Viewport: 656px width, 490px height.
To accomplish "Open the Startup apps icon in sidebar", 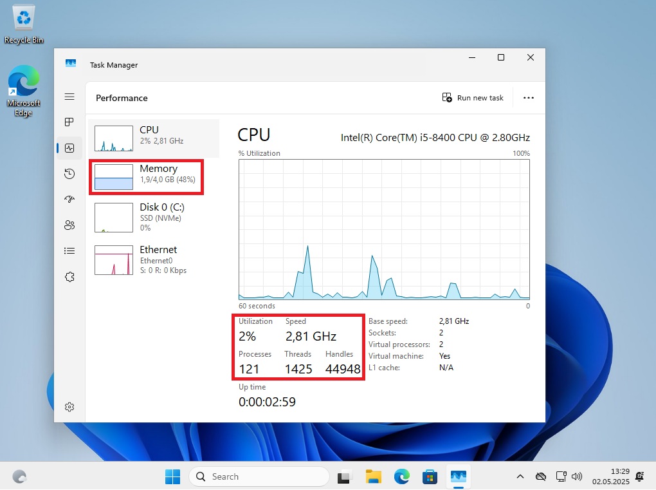I will click(x=69, y=200).
